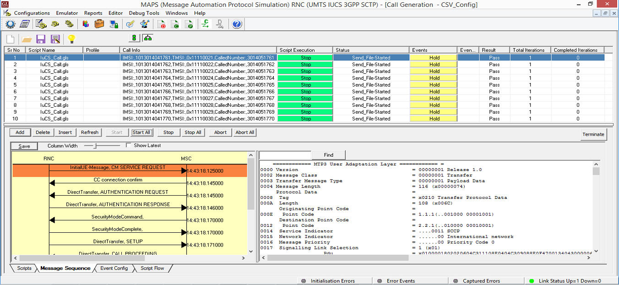Click the Insert button
619x285 pixels.
pos(65,132)
